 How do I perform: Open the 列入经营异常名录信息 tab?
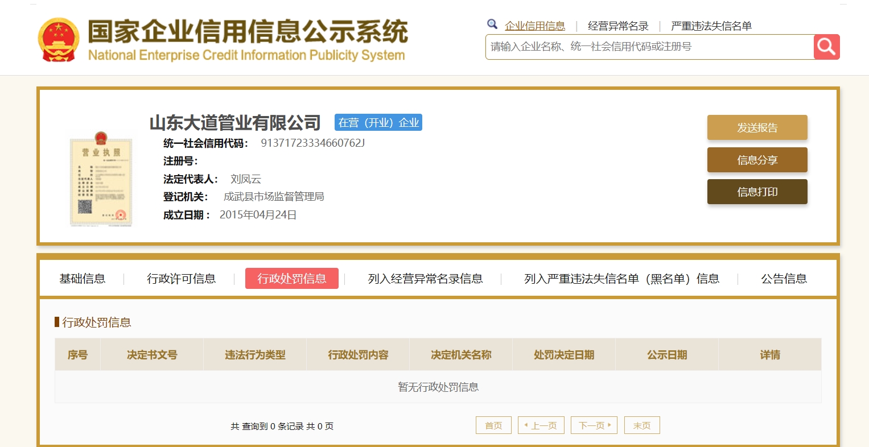tap(426, 279)
